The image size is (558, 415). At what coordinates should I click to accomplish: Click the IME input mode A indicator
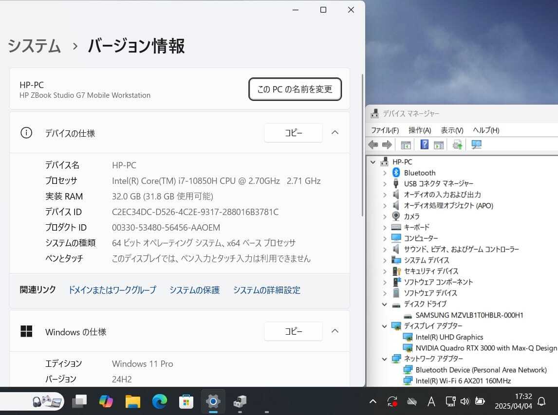[431, 401]
